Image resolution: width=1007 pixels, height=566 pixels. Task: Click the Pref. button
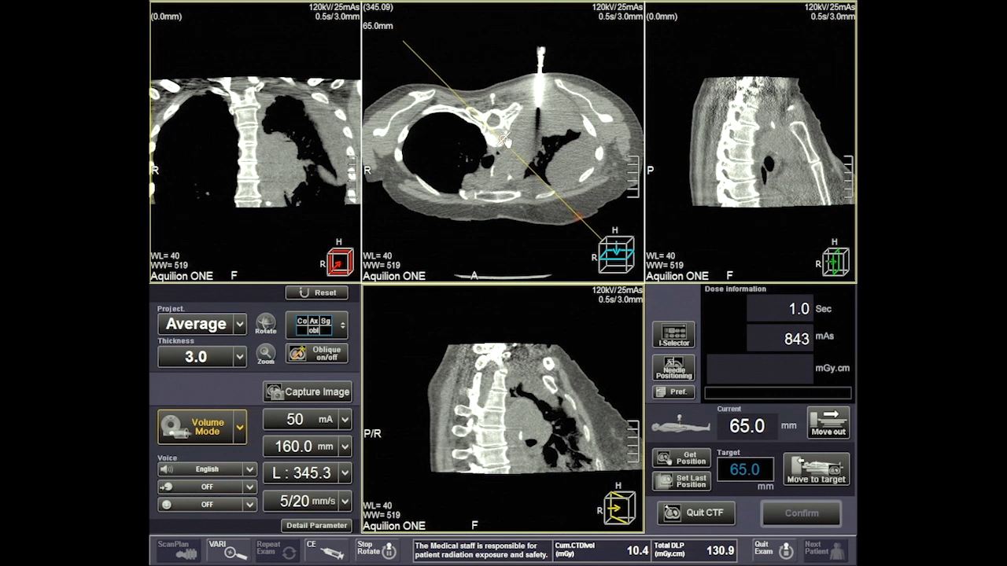pos(674,391)
